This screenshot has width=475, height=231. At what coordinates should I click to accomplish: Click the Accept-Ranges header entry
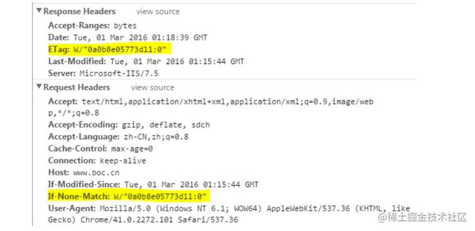pos(92,25)
